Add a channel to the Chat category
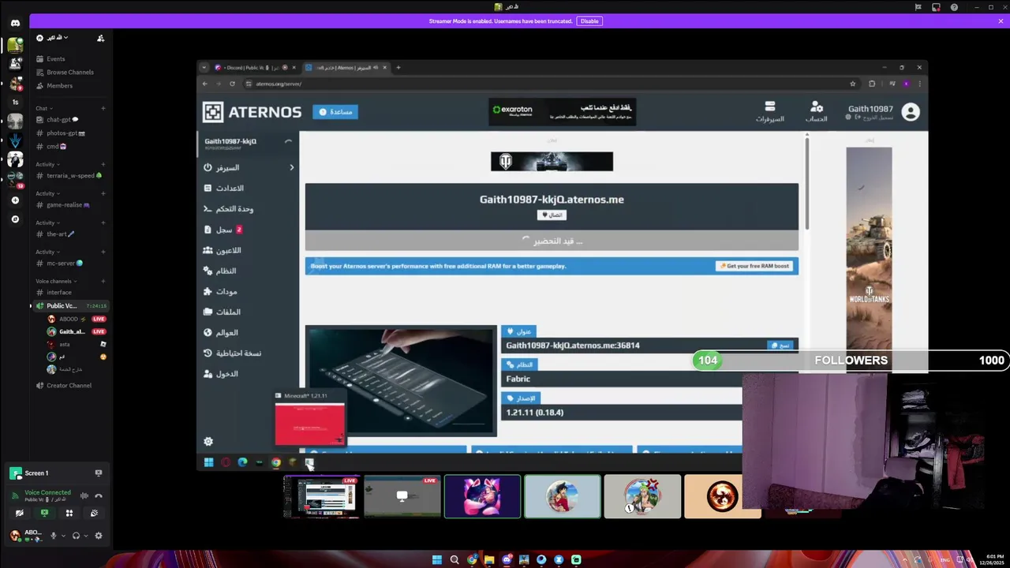The height and width of the screenshot is (568, 1010). coord(103,108)
